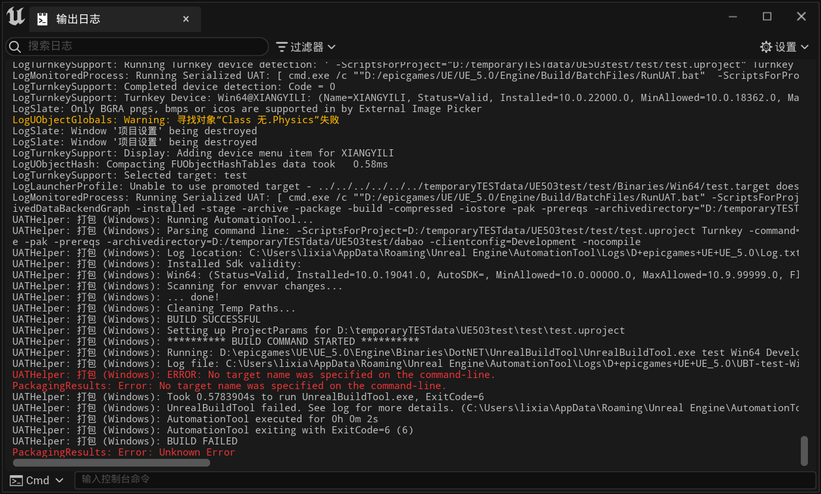821x494 pixels.
Task: Click 'AutomationTool exiting with ExitCode=6' line
Action: pos(213,430)
